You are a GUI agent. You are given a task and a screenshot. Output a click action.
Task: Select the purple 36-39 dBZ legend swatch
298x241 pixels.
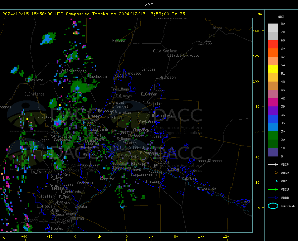click(273, 111)
